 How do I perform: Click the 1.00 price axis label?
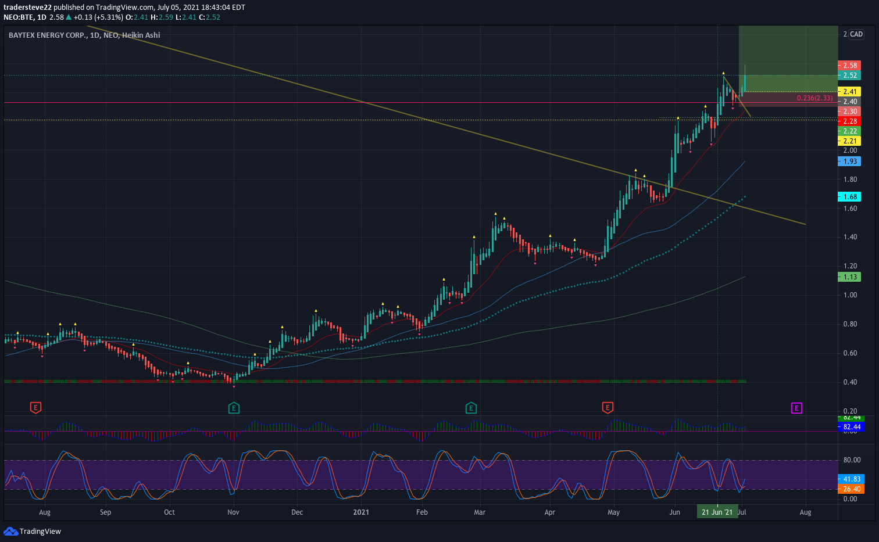click(x=851, y=295)
